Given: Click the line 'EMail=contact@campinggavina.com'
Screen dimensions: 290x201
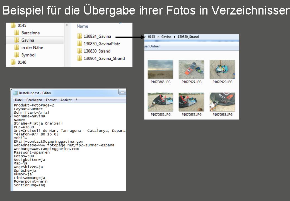Looking at the screenshot, I should (x=49, y=142).
